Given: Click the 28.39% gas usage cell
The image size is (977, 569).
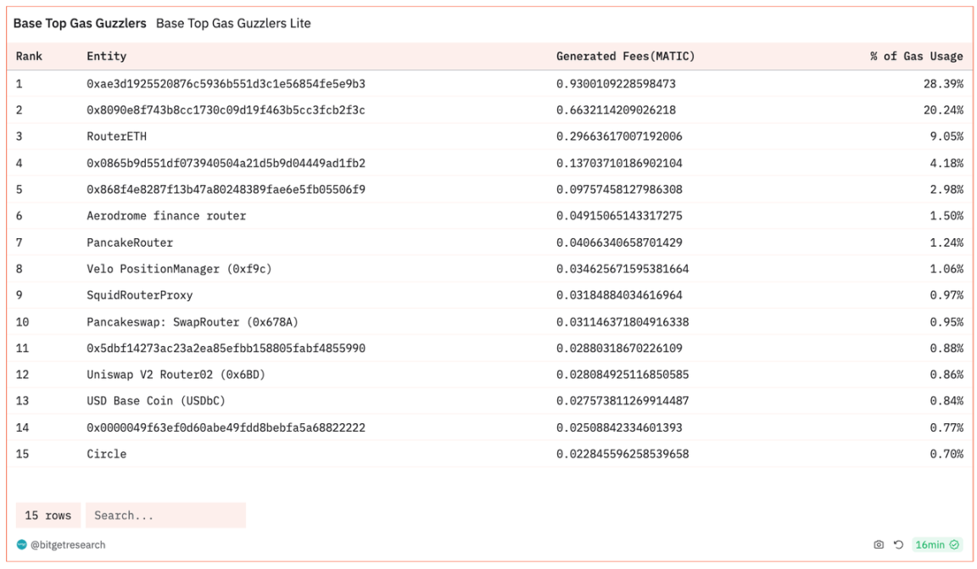Looking at the screenshot, I should click(942, 83).
